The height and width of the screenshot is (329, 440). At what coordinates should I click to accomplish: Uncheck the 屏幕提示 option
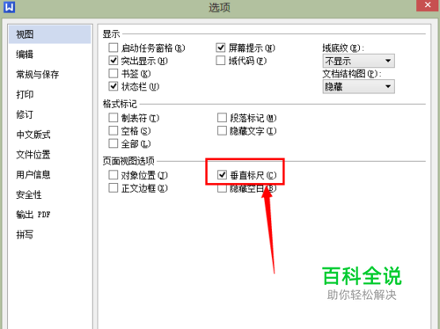[221, 48]
